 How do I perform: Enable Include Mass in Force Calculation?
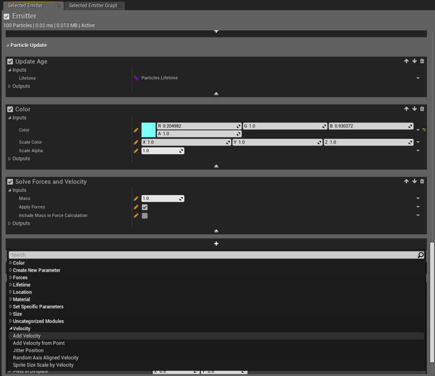(x=144, y=216)
